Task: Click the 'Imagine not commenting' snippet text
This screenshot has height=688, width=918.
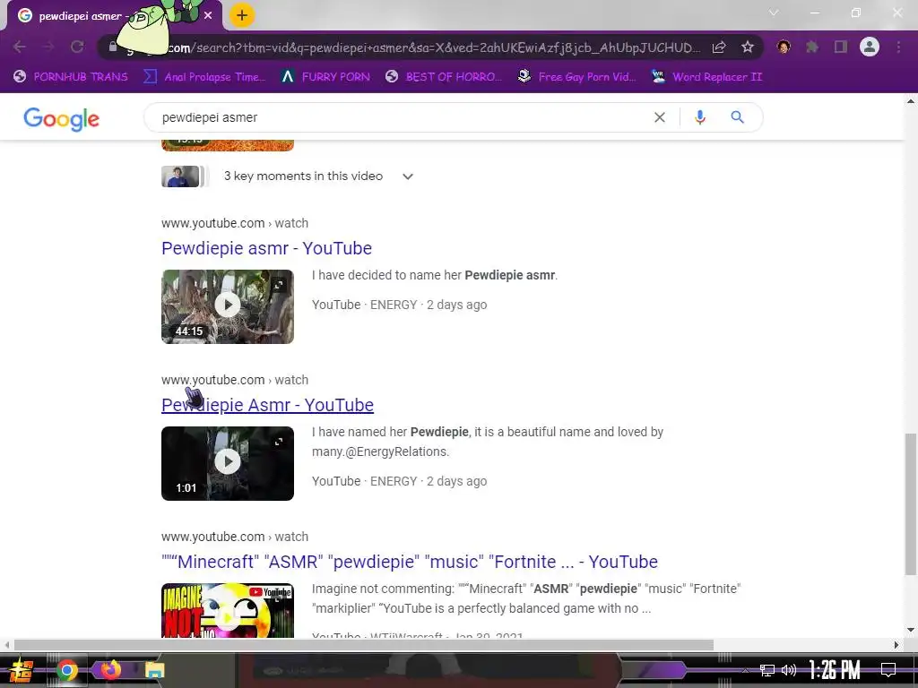Action: 525,598
